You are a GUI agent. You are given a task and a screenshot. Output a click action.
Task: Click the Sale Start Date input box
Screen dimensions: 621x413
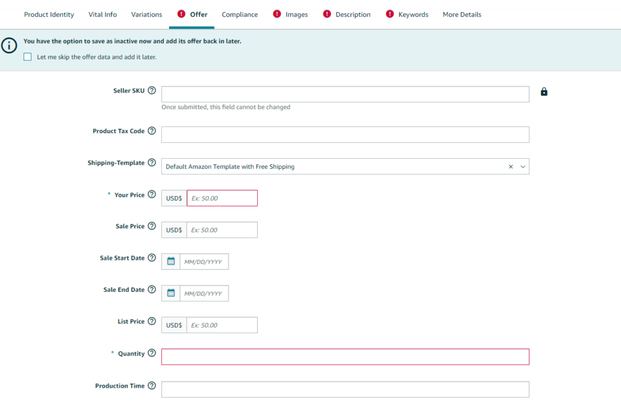tap(204, 262)
